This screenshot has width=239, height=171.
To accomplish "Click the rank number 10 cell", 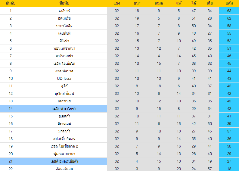I will pyautogui.click(x=11, y=79).
